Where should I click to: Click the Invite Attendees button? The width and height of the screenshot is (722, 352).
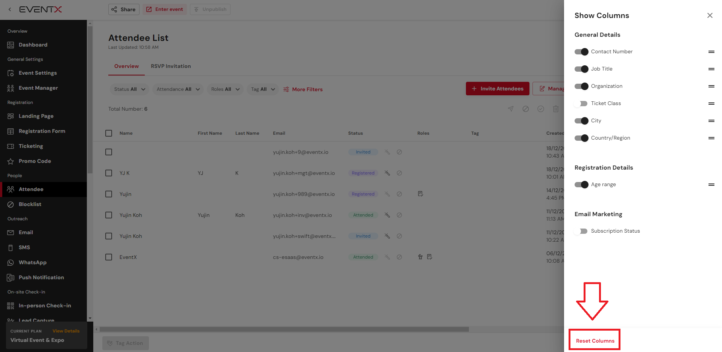point(497,89)
